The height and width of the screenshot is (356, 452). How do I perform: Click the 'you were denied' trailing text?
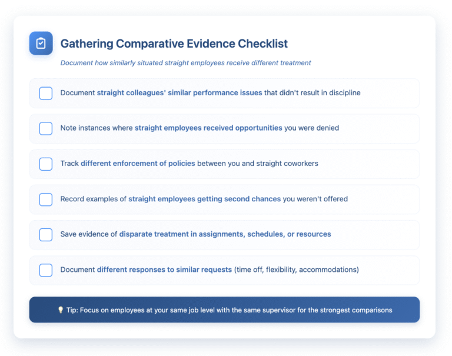[311, 128]
